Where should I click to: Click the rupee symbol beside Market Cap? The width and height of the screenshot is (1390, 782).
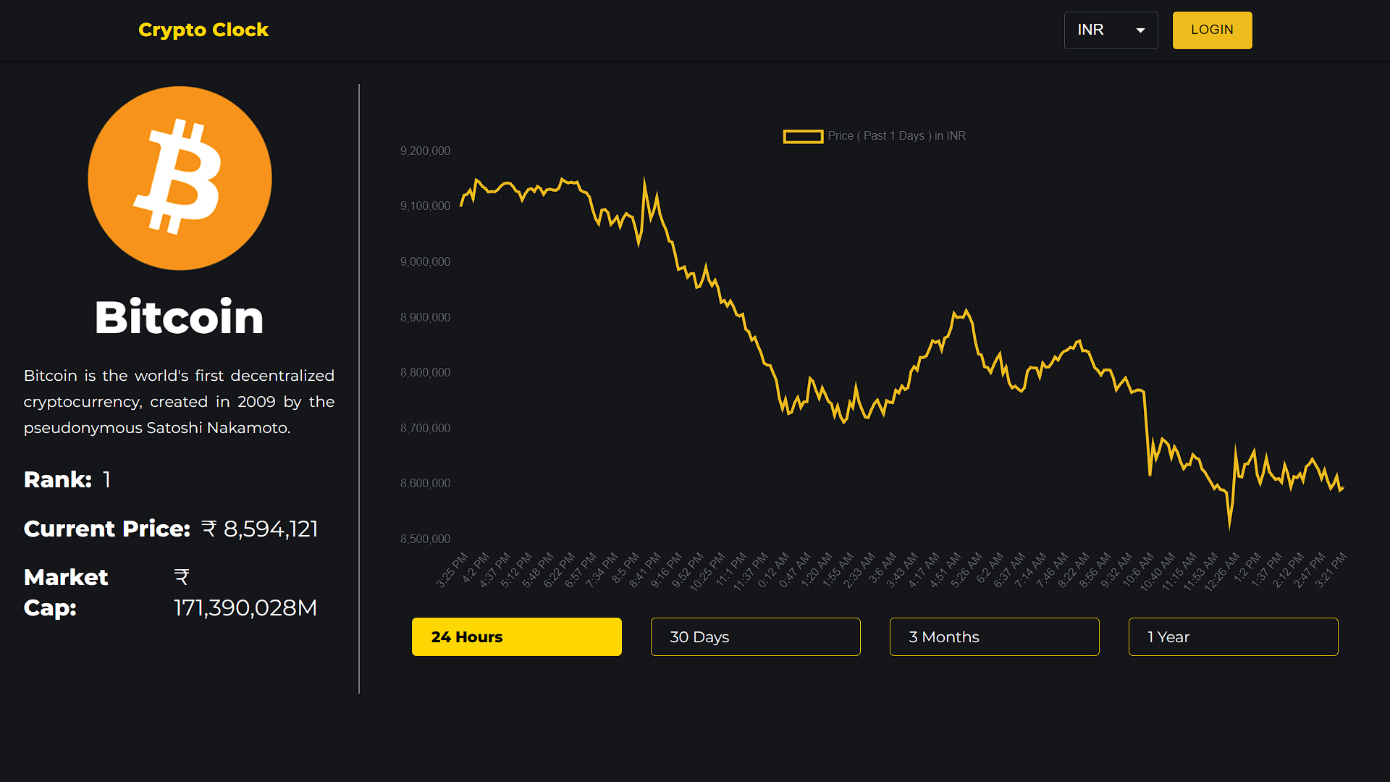[x=182, y=577]
